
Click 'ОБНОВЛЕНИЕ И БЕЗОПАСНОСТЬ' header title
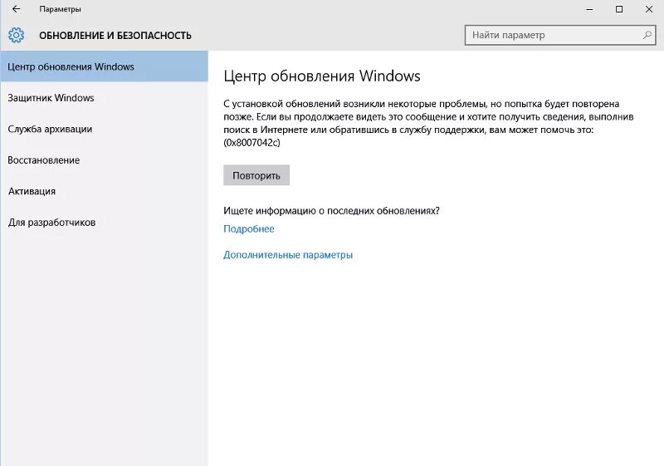coord(115,36)
